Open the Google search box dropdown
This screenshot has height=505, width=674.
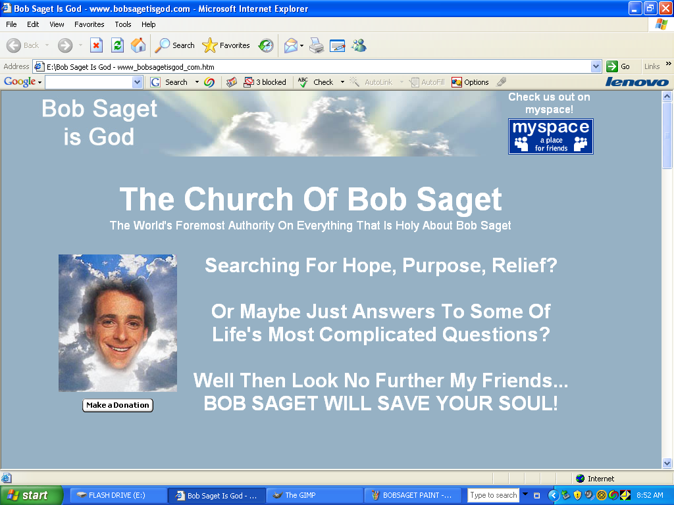[137, 82]
